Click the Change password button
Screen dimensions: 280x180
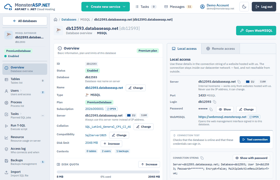[246, 110]
